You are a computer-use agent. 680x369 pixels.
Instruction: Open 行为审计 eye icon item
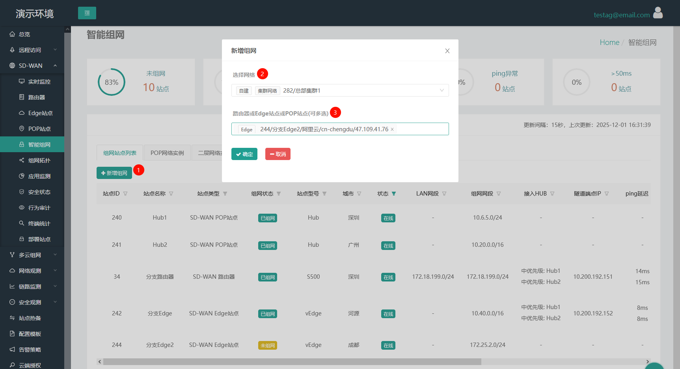click(22, 208)
